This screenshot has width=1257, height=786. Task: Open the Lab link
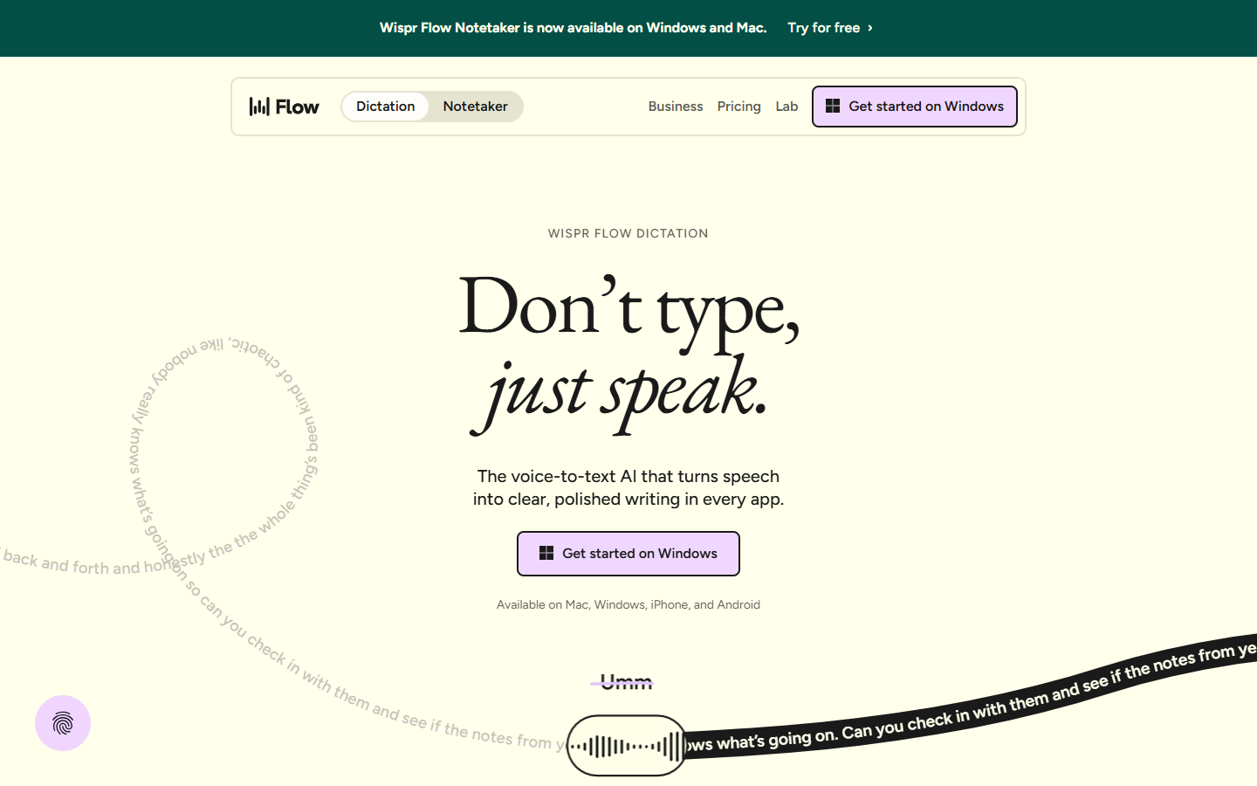point(786,107)
